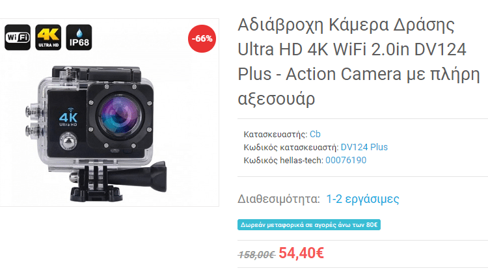Viewport: 488px width, 279px height.
Task: Click the 4K Ultra HD badge icon
Action: (48, 37)
